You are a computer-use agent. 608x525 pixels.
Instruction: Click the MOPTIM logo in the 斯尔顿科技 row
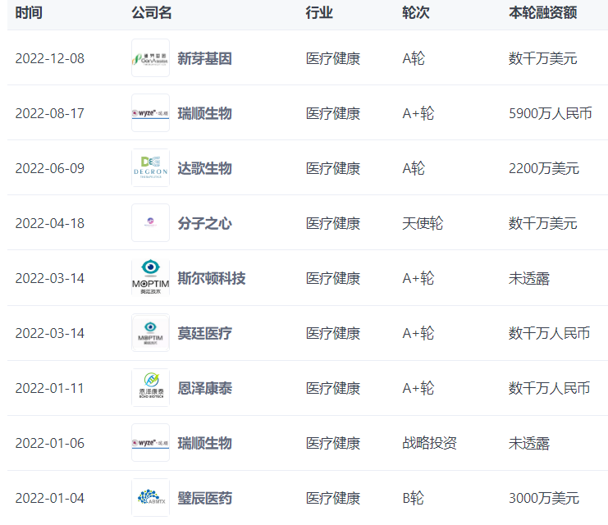point(150,278)
